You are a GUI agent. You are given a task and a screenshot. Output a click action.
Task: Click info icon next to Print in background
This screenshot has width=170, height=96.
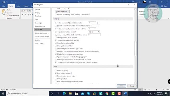[71, 73]
